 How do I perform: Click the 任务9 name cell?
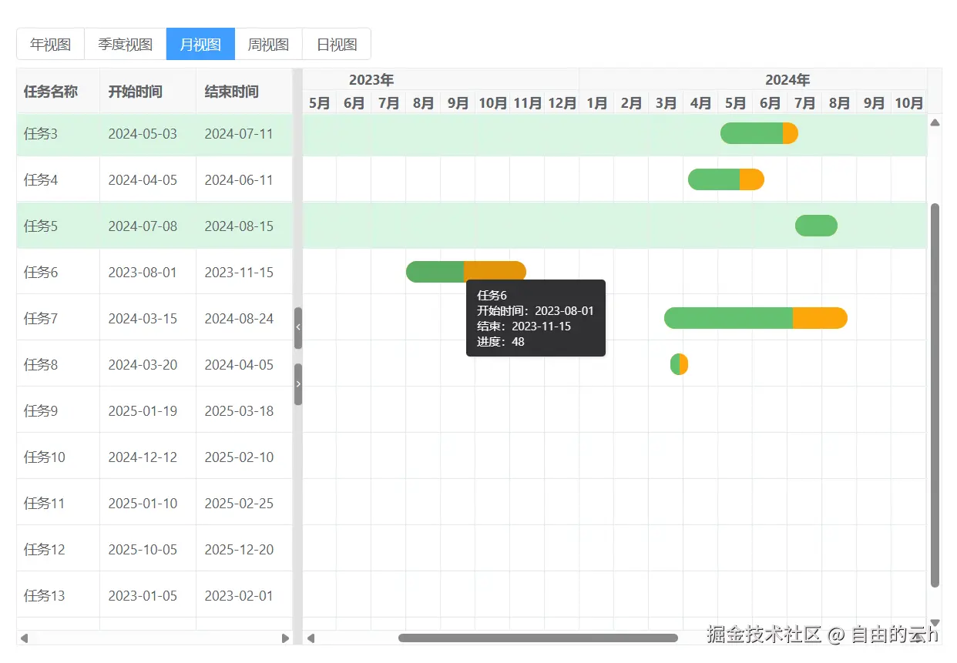pyautogui.click(x=58, y=410)
